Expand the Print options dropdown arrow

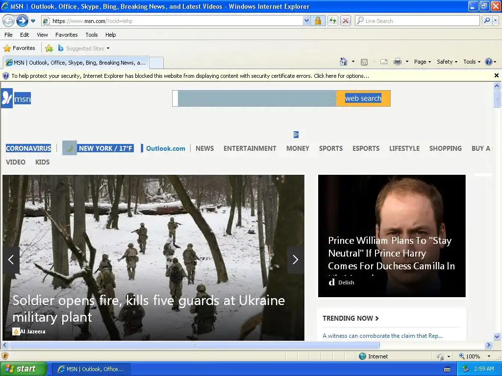click(407, 62)
